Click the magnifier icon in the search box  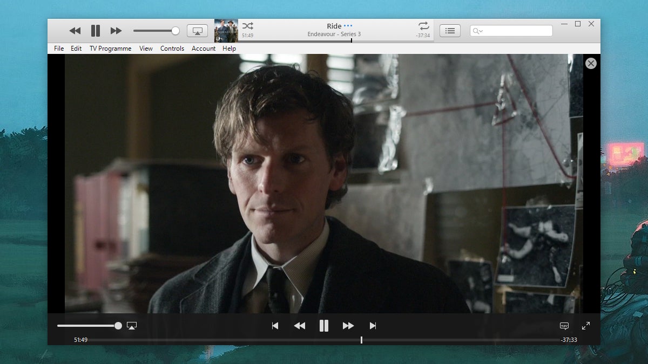pos(475,31)
